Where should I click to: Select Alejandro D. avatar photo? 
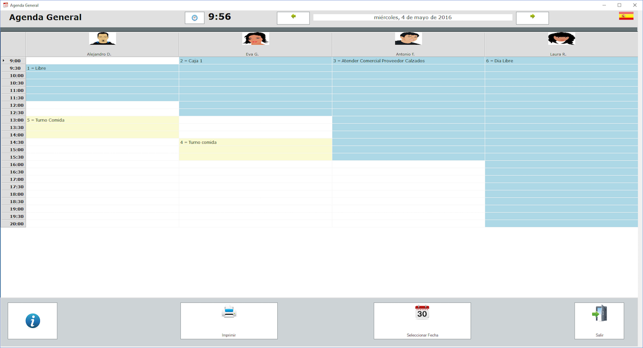click(102, 39)
